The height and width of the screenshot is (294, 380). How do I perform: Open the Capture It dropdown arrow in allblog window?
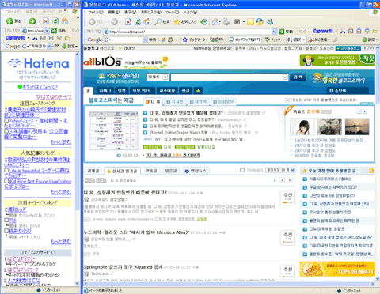point(336,32)
